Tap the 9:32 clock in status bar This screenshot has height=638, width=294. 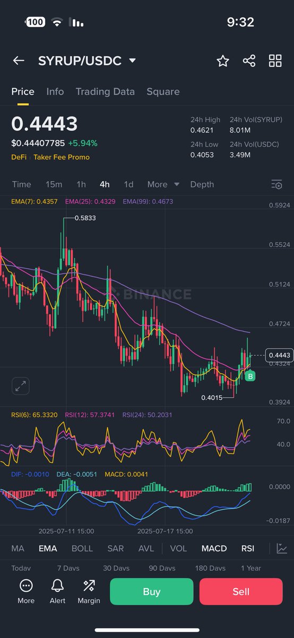(240, 22)
